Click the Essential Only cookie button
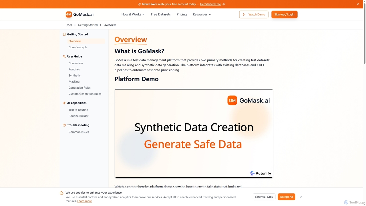Viewport: 366px width, 206px height. click(264, 197)
